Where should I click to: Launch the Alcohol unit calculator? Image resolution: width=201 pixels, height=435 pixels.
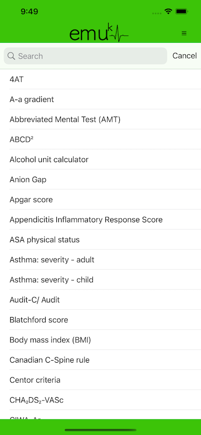tap(100, 160)
